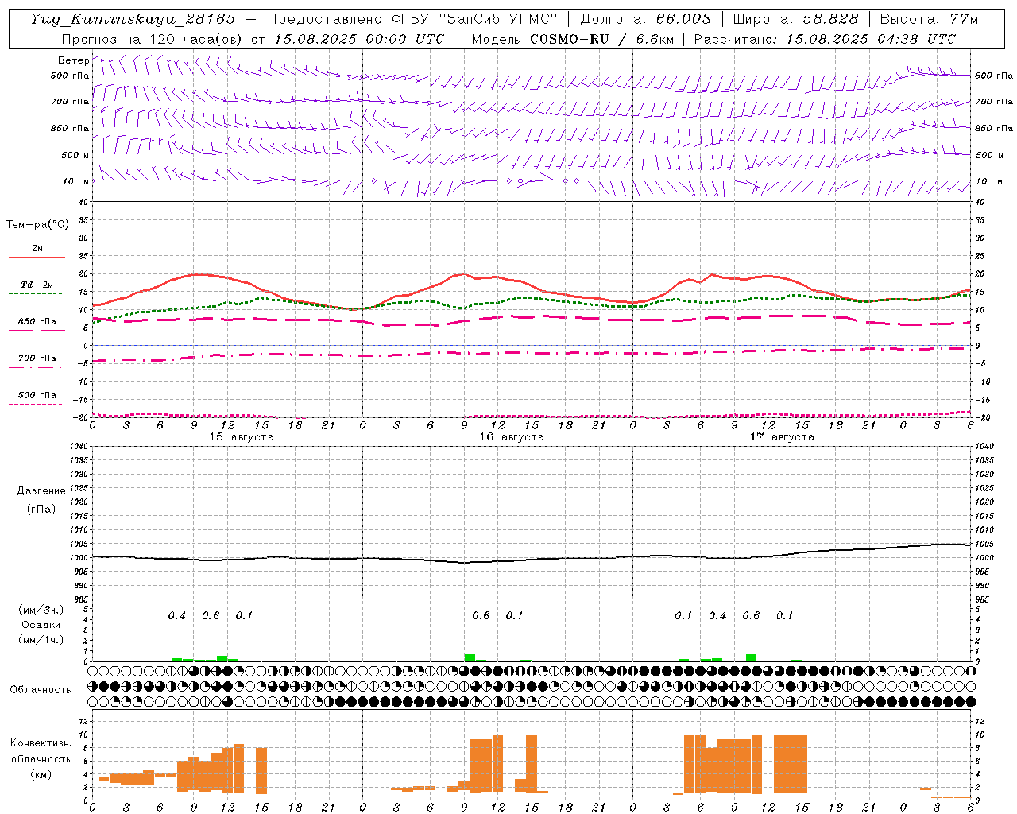Image resolution: width=1017 pixels, height=814 pixels.
Task: Click the 17 августа date label
Action: click(x=782, y=437)
